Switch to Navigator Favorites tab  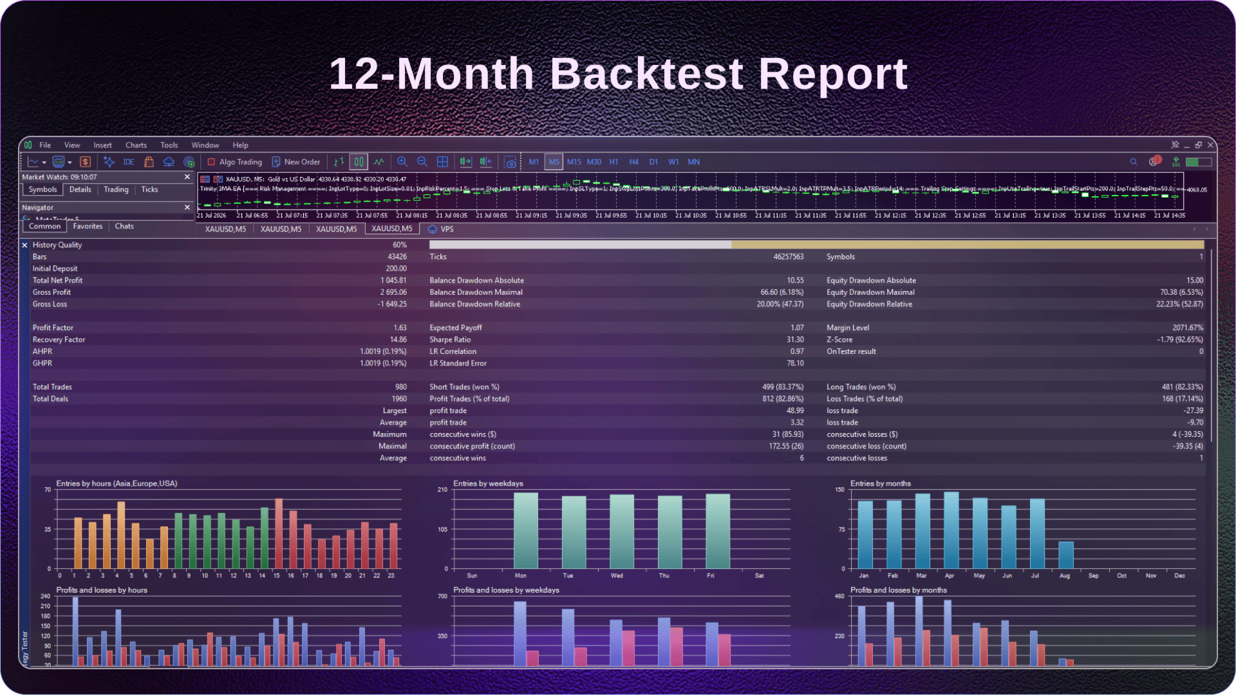coord(88,227)
